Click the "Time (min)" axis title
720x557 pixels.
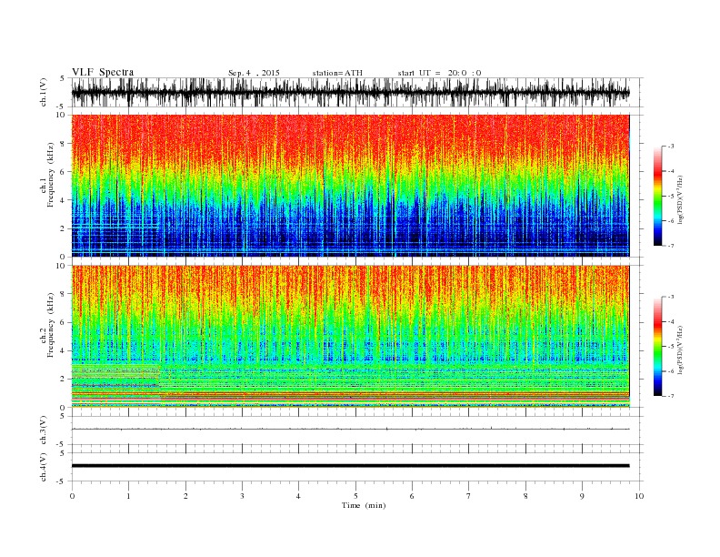(x=364, y=505)
